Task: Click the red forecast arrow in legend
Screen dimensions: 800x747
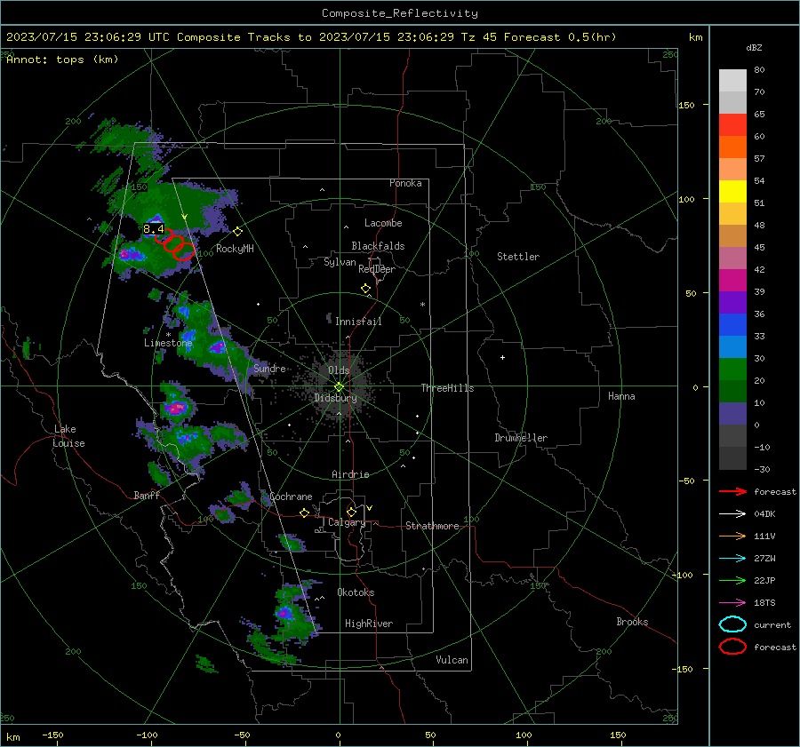Action: pyautogui.click(x=732, y=491)
